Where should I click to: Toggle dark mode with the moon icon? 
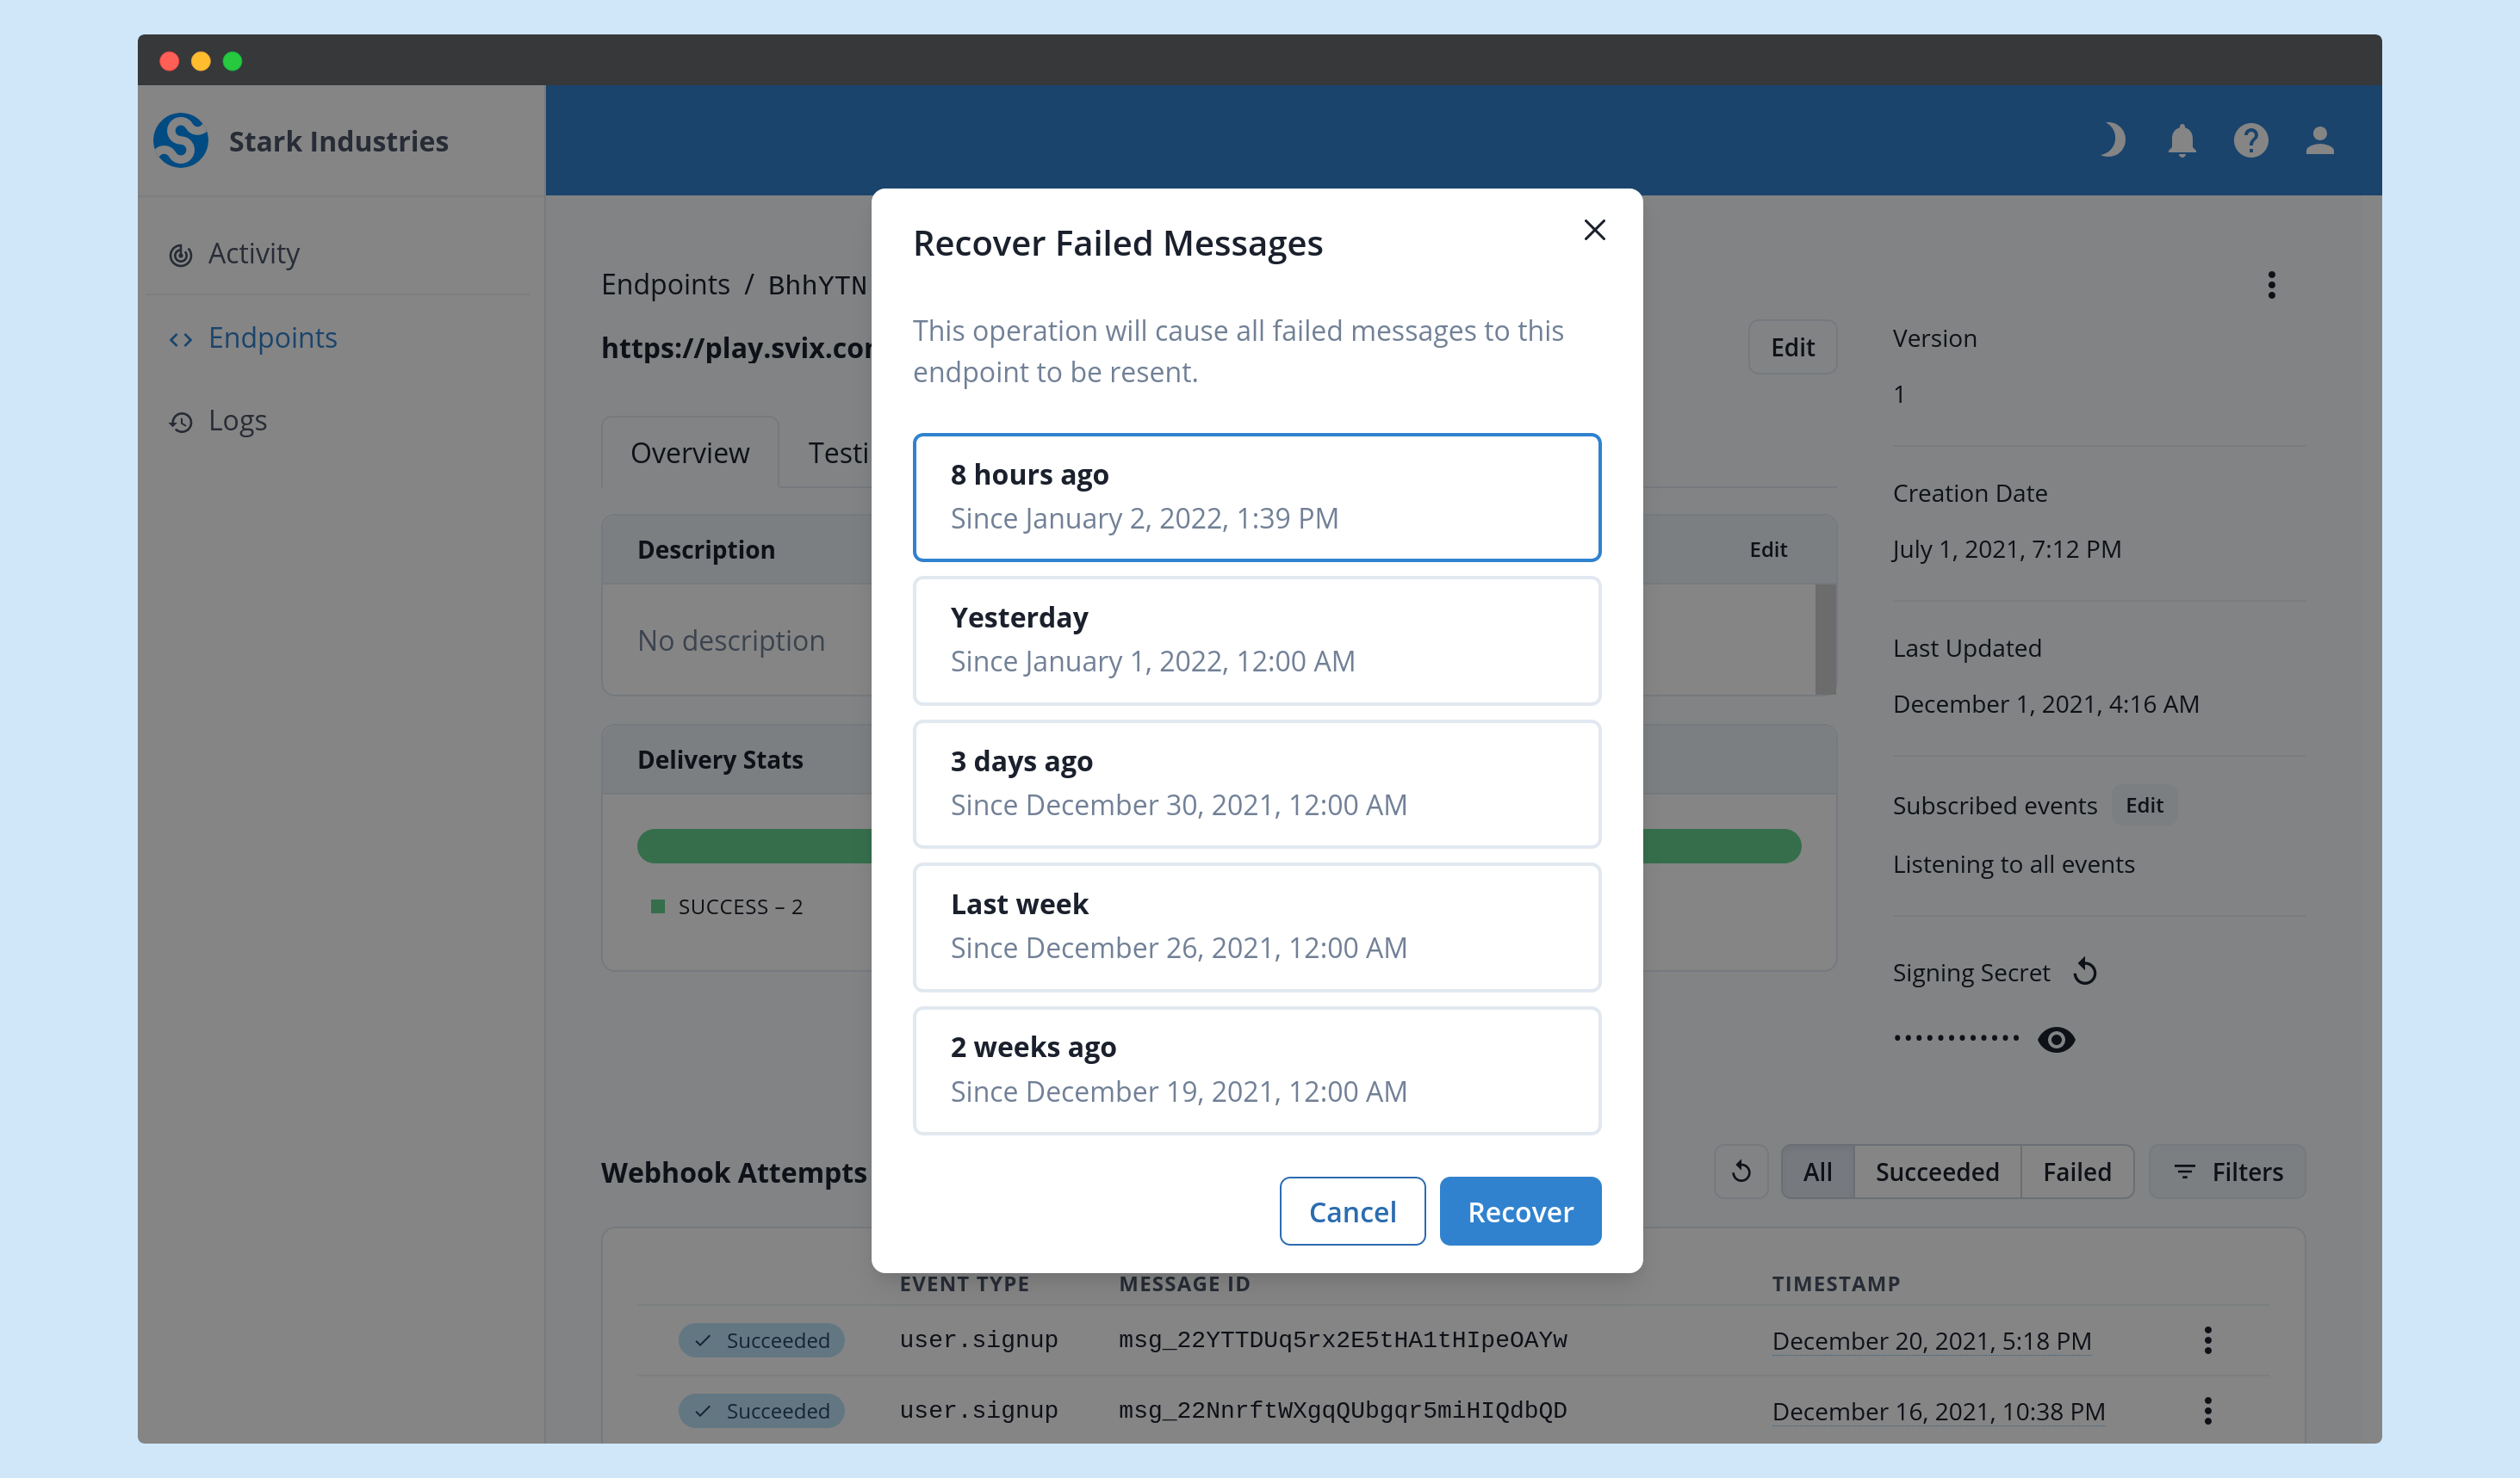2112,140
